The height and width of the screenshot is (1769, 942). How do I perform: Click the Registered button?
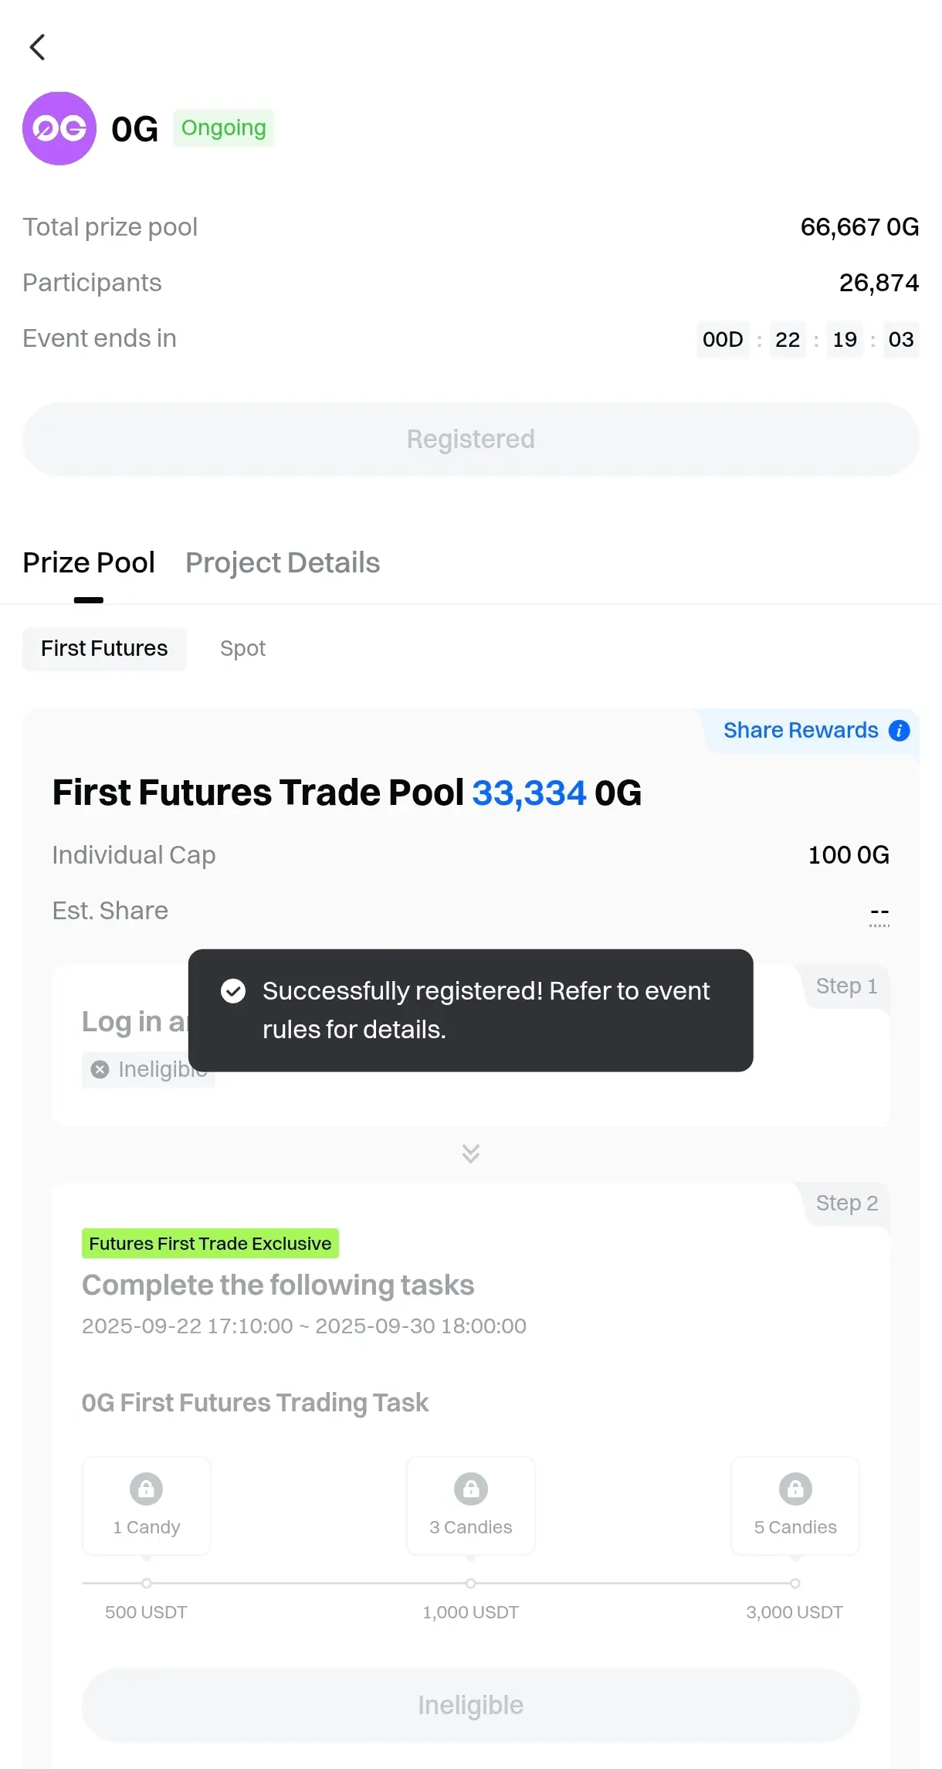tap(471, 439)
